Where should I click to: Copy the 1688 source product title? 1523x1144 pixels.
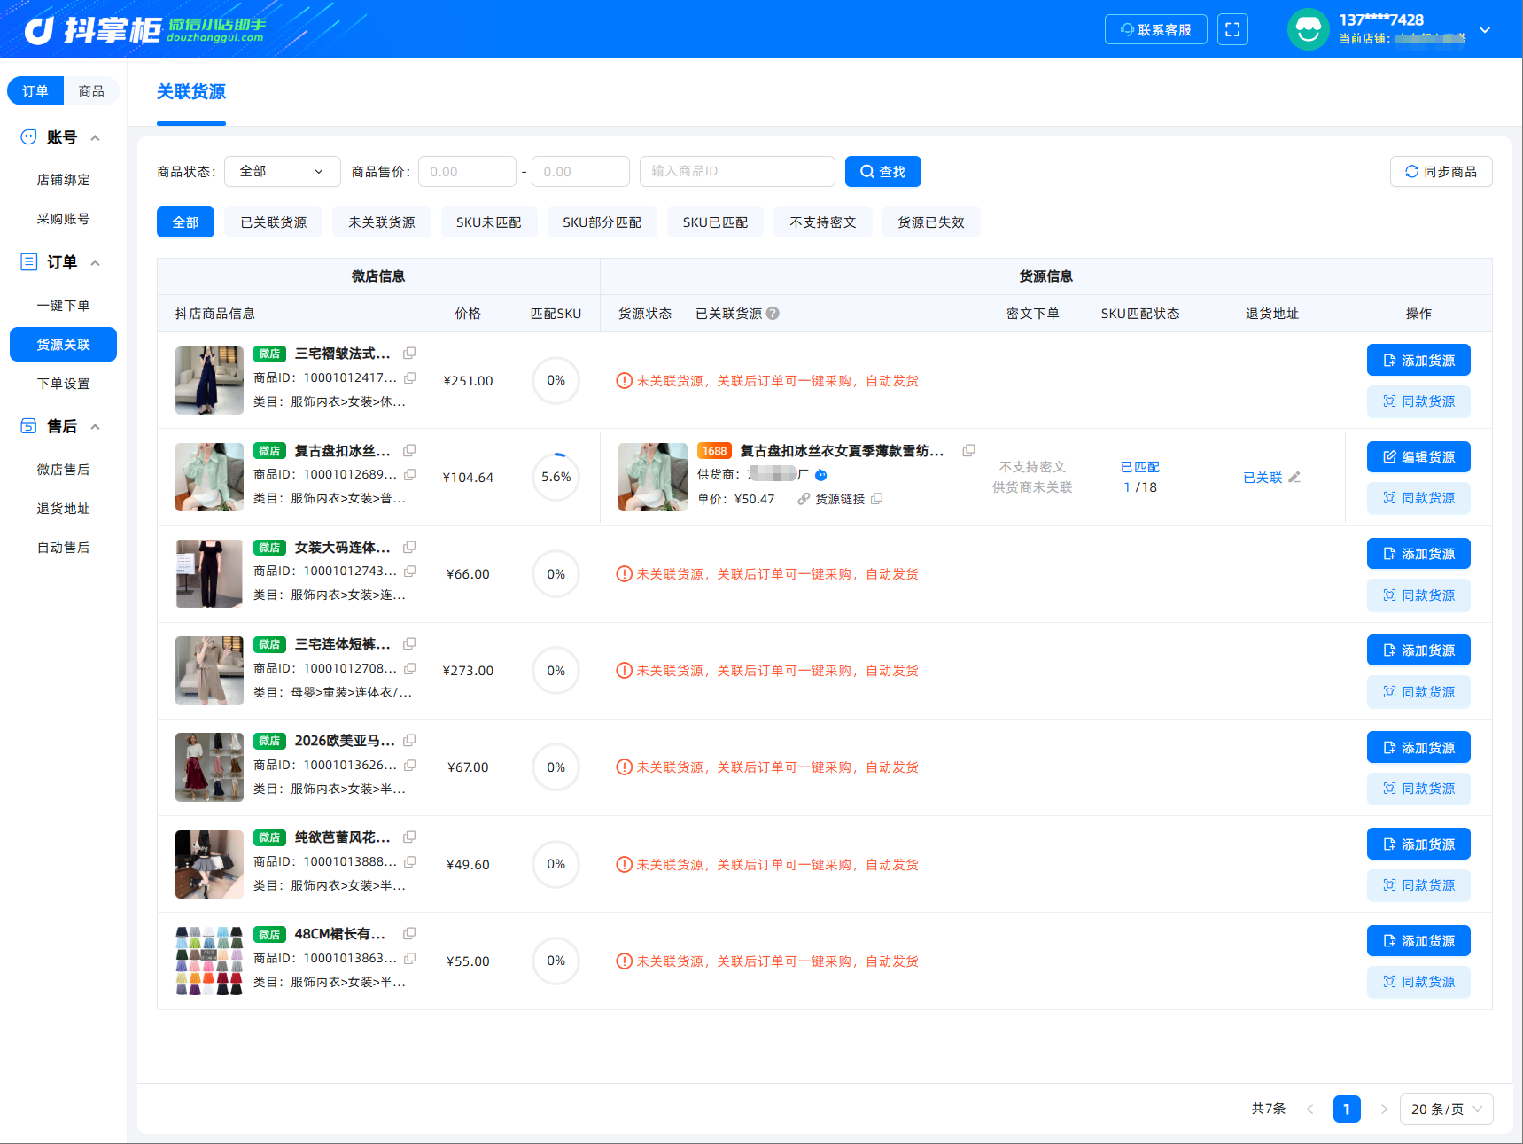point(968,450)
